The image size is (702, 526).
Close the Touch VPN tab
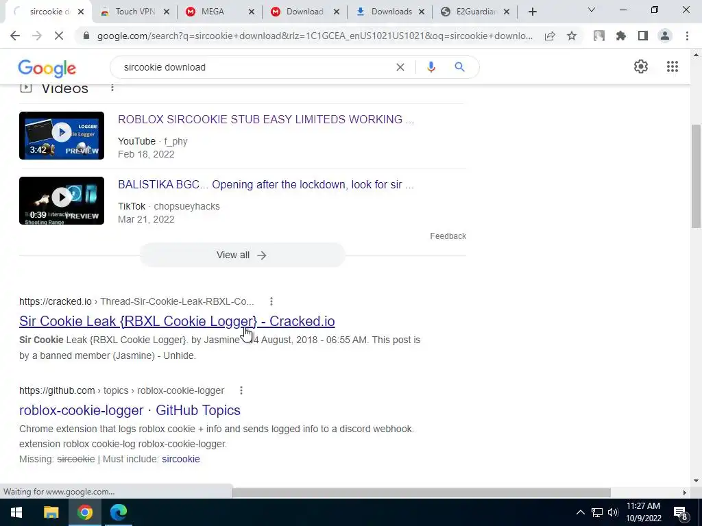[166, 12]
